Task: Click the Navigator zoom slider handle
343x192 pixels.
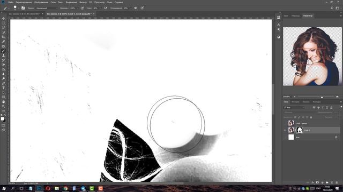Action: point(322,97)
